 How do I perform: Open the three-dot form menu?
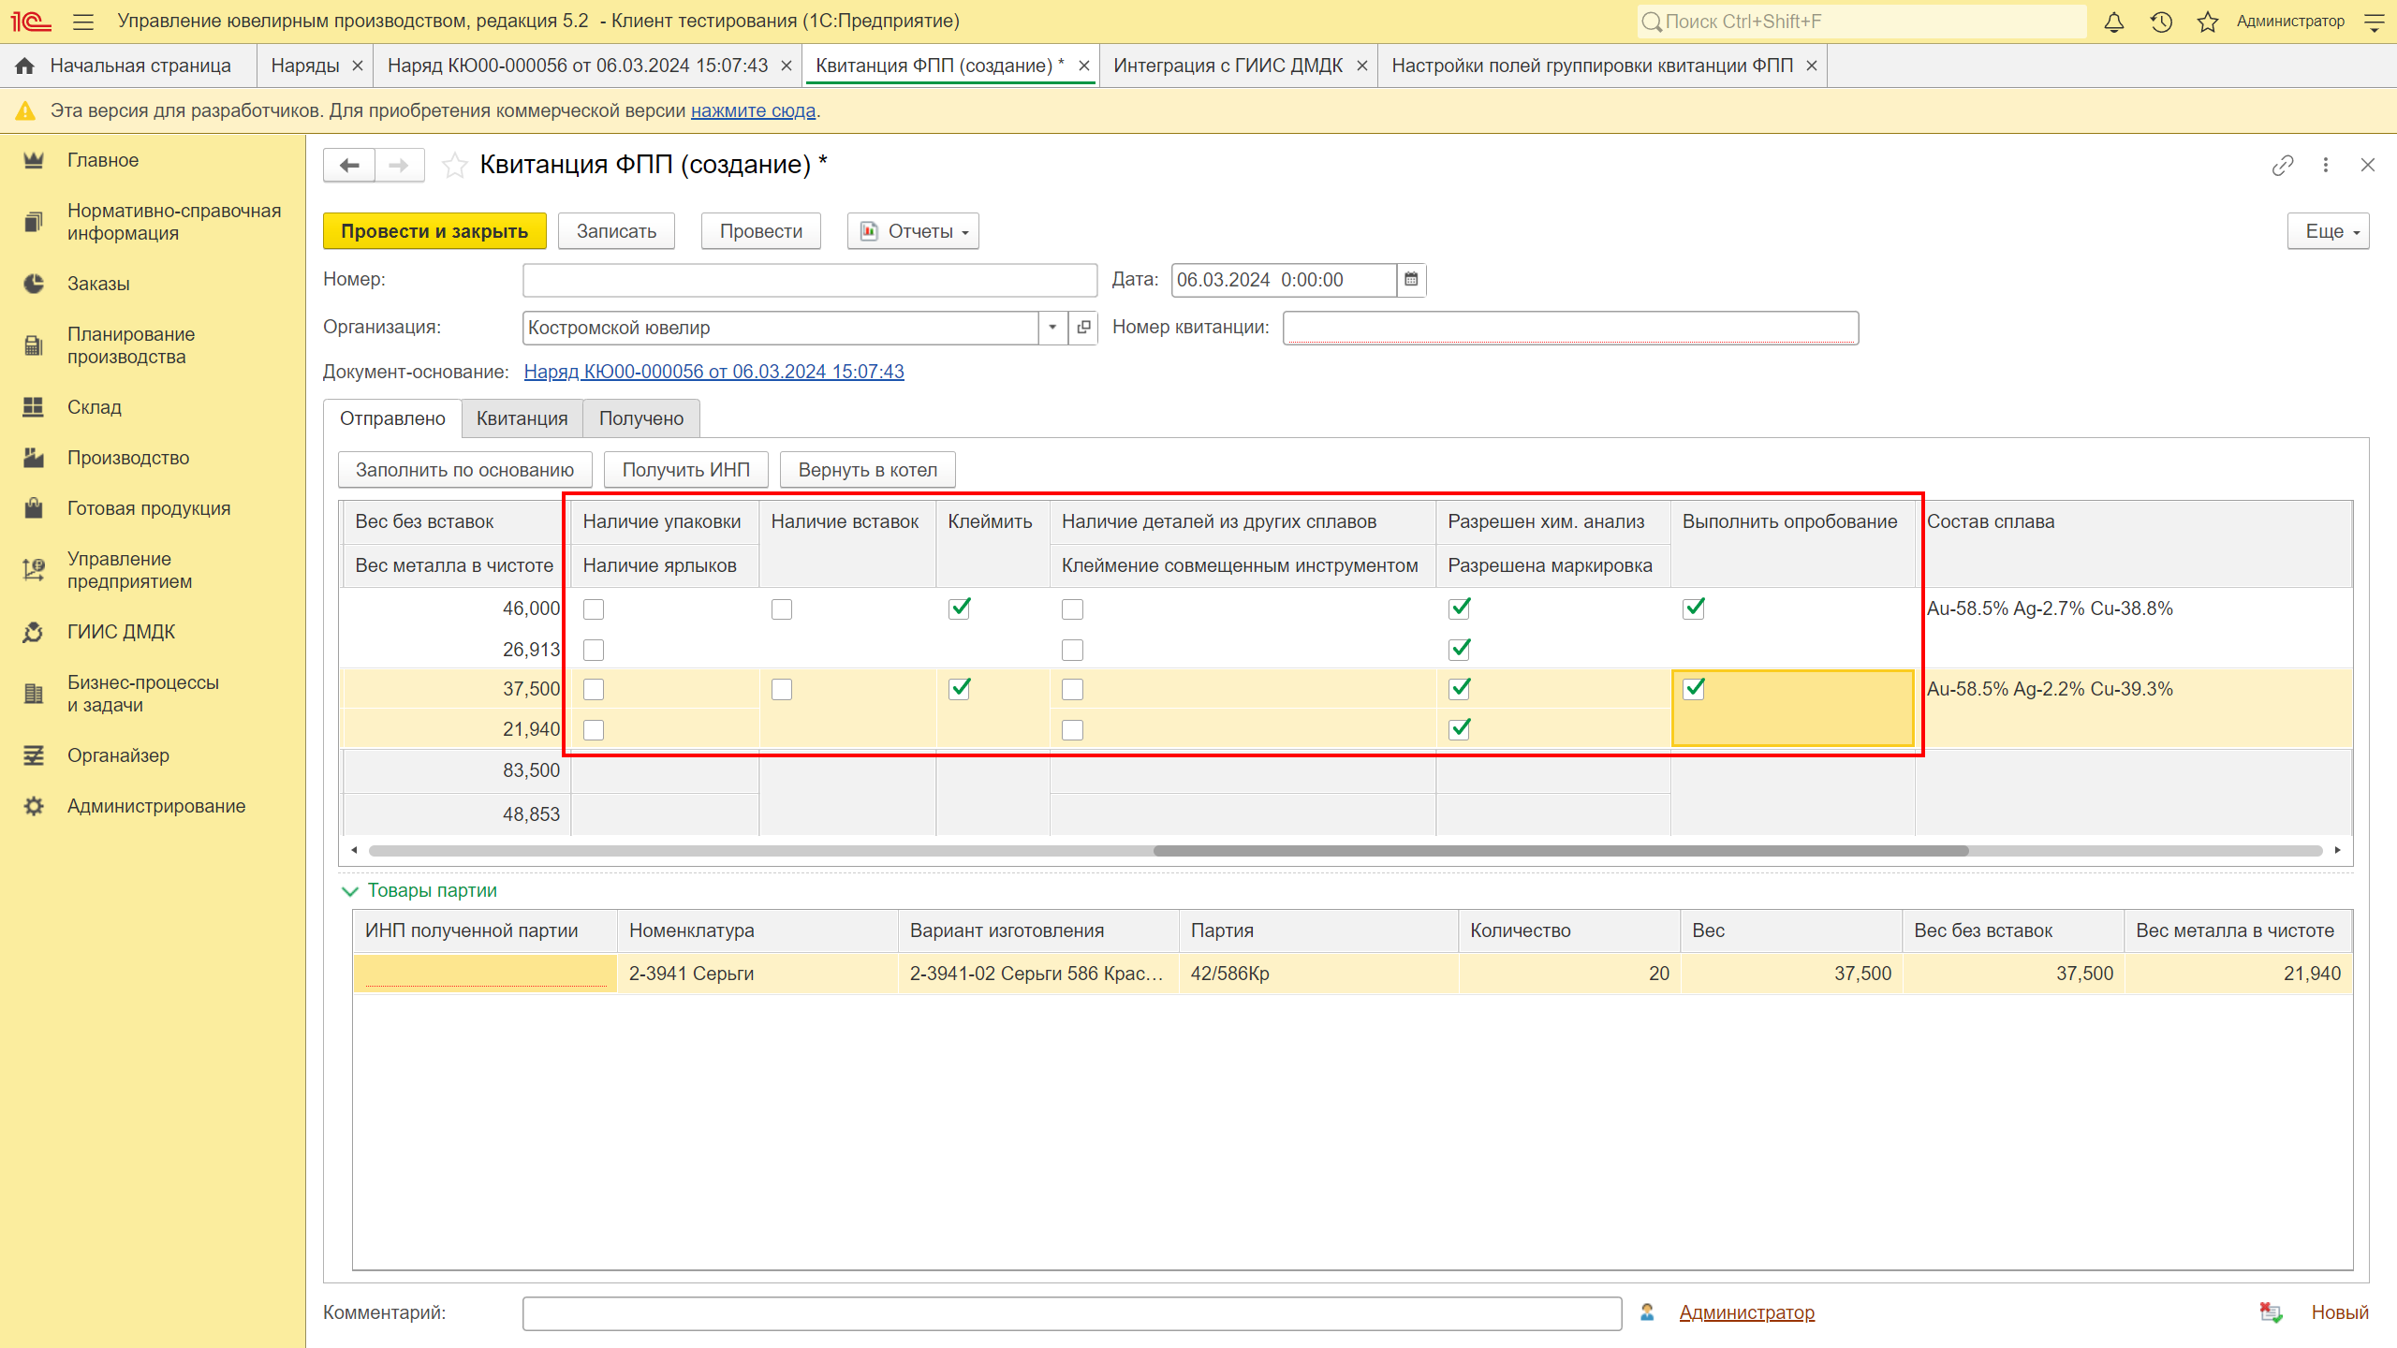click(x=2326, y=166)
